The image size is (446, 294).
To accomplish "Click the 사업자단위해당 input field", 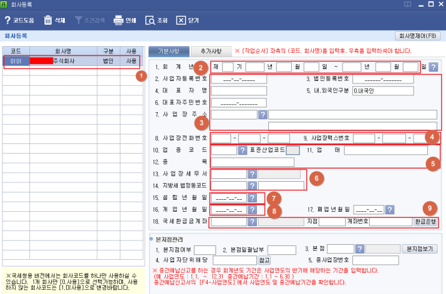I will 235,260.
